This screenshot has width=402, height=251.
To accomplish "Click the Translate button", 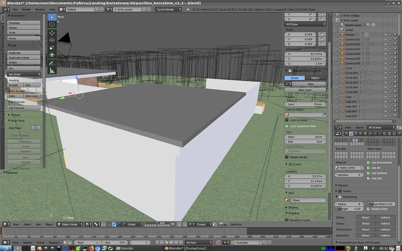I will [24, 23].
